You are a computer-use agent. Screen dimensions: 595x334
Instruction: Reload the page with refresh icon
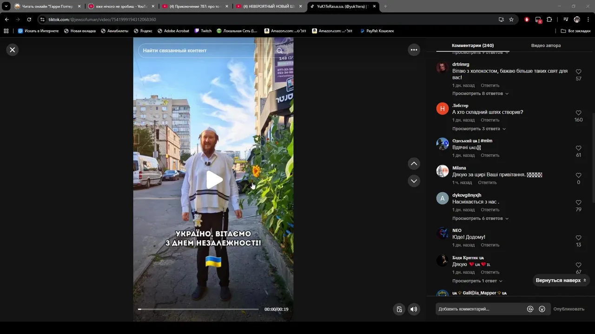click(x=29, y=19)
